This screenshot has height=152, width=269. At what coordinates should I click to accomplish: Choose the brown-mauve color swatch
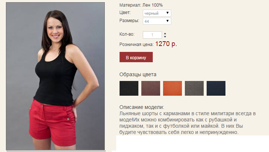[x=151, y=88]
